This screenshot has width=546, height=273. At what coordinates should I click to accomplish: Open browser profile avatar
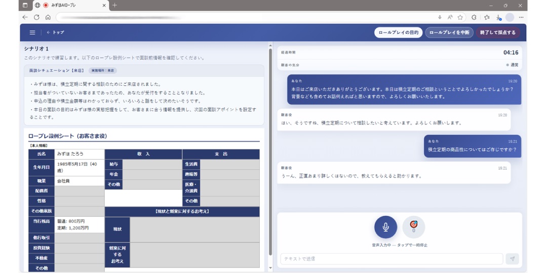coord(510,17)
